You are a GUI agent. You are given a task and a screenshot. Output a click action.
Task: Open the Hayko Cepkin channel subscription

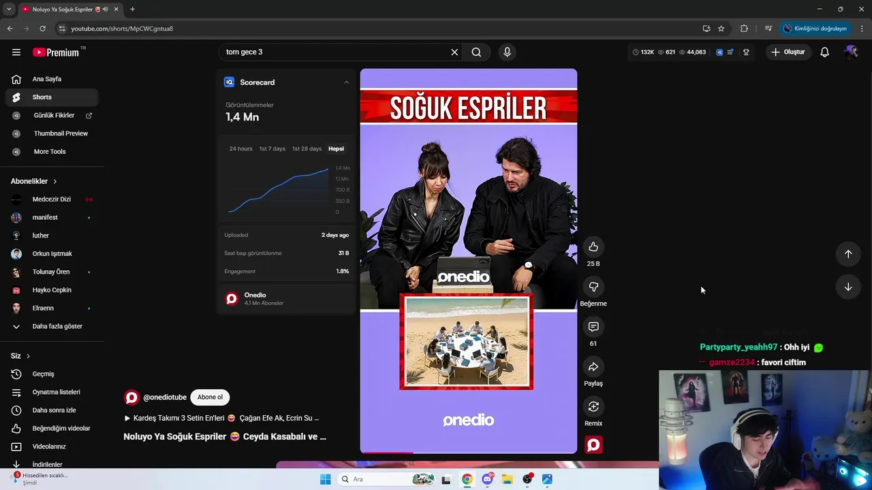click(x=52, y=290)
